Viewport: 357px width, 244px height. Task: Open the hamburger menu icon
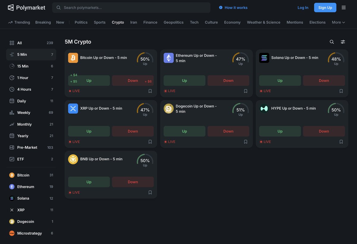[x=344, y=7]
